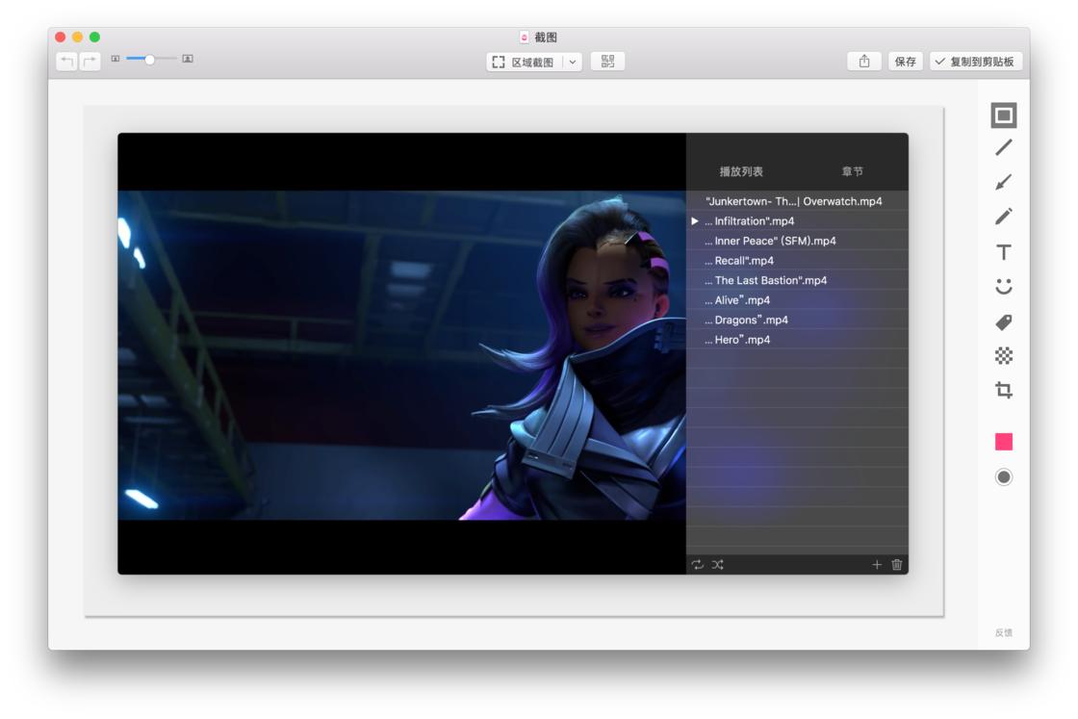Click the 反馈 feedback link
This screenshot has height=719, width=1078.
[x=1003, y=632]
